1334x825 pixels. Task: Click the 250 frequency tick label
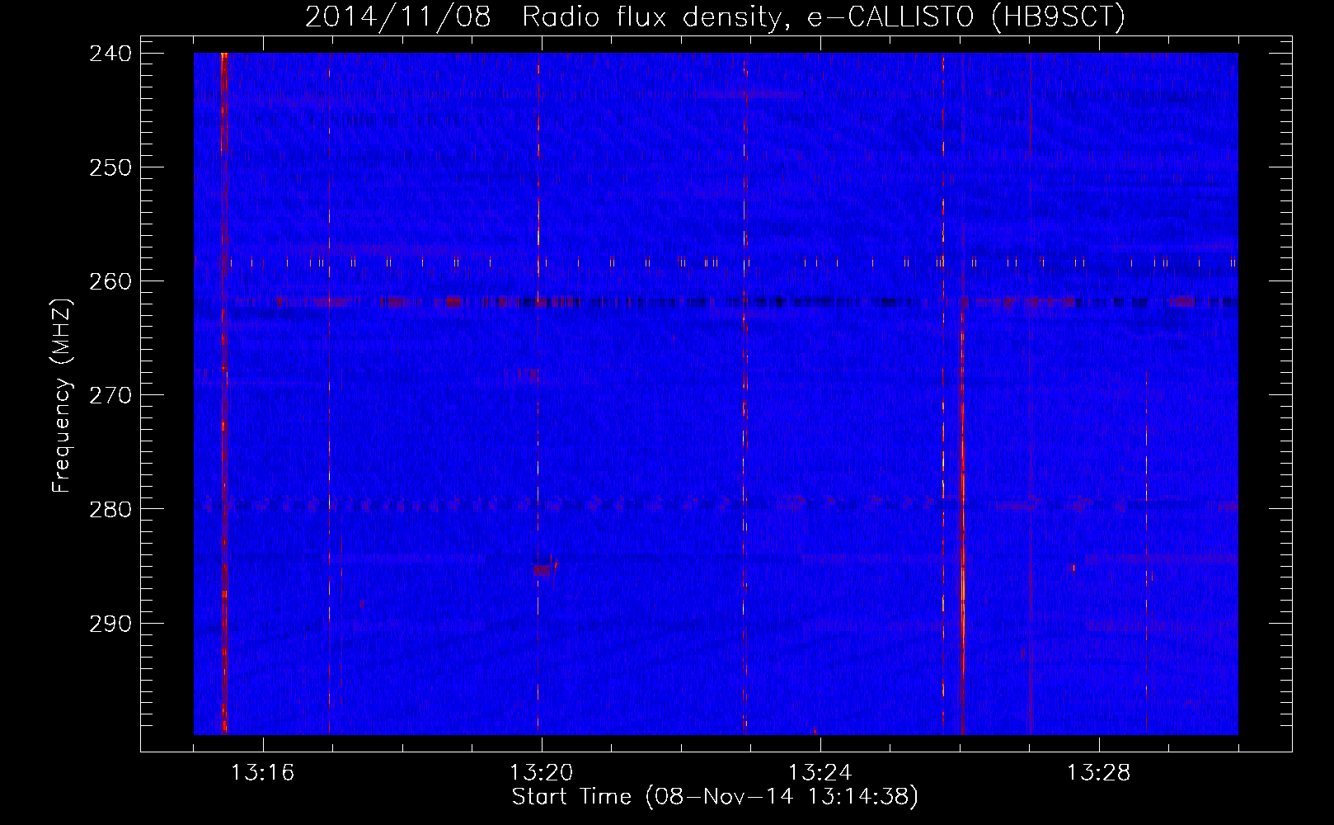pos(110,167)
